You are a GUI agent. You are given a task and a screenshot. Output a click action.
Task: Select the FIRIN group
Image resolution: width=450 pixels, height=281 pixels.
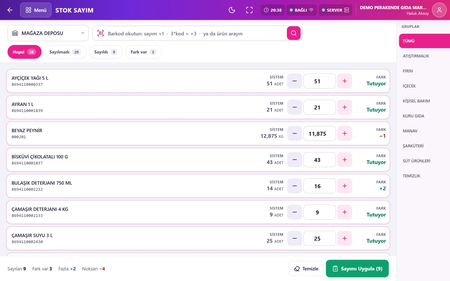(x=424, y=71)
